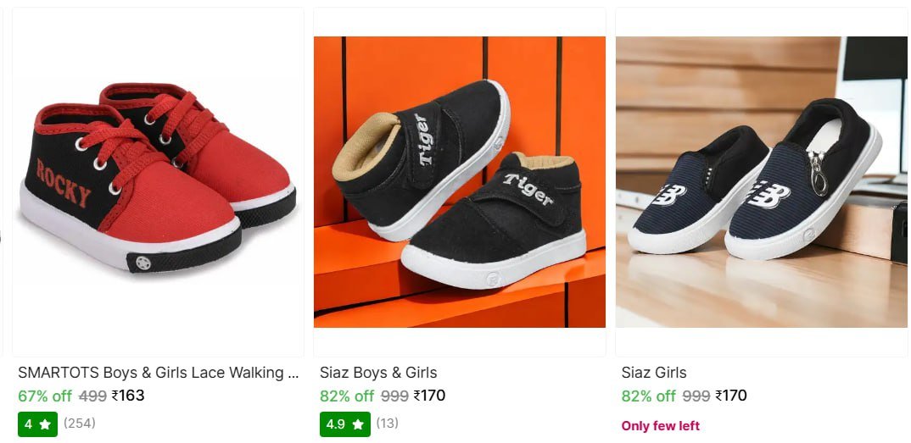Open the red ROCKY lace shoes image
Screen dimensions: 911x443
[158, 181]
